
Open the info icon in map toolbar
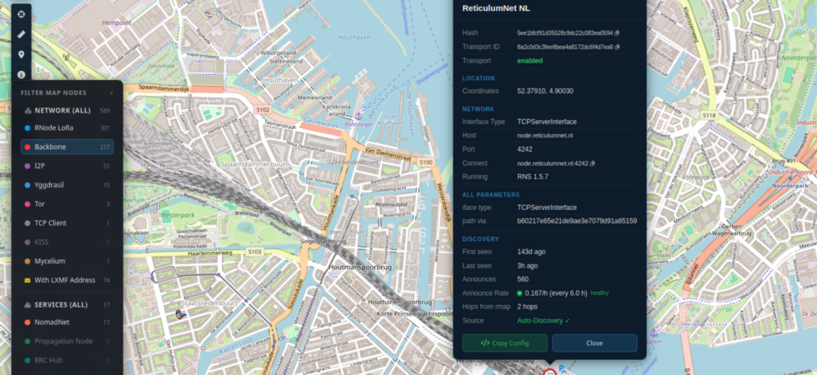click(22, 74)
